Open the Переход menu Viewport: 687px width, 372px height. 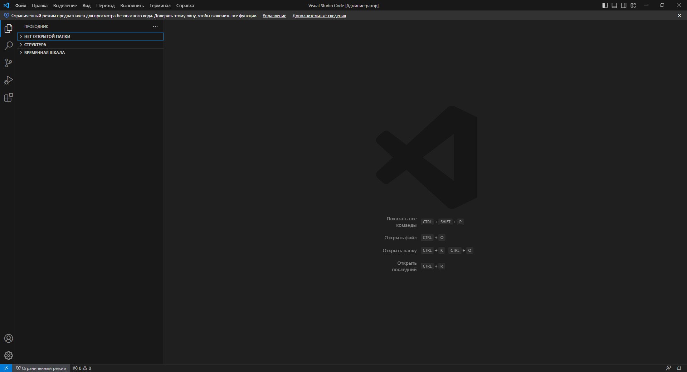pos(106,5)
